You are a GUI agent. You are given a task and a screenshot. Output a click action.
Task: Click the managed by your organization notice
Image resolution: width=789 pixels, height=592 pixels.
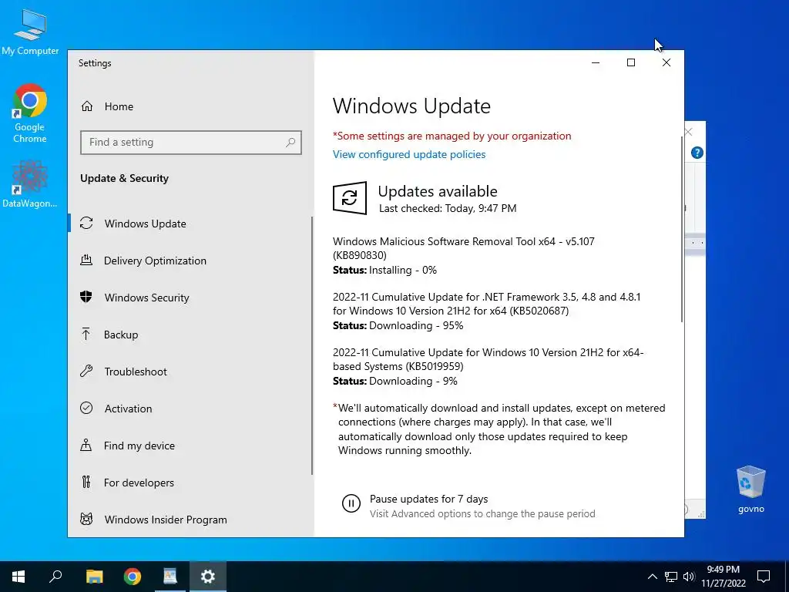pos(452,136)
